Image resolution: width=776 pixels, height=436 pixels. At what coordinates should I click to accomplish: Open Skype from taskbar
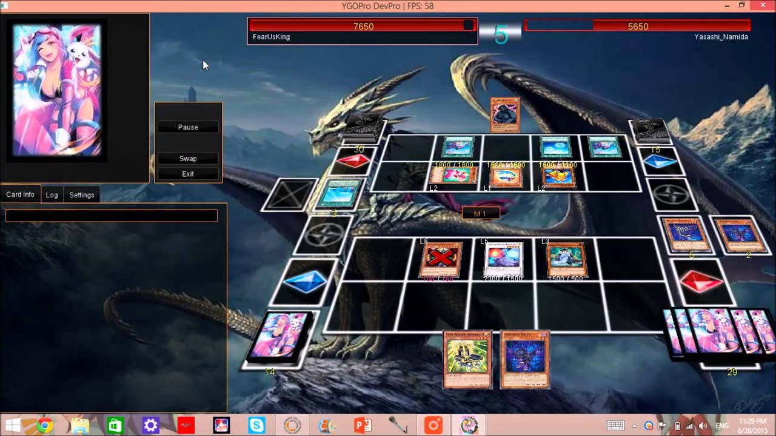[256, 426]
